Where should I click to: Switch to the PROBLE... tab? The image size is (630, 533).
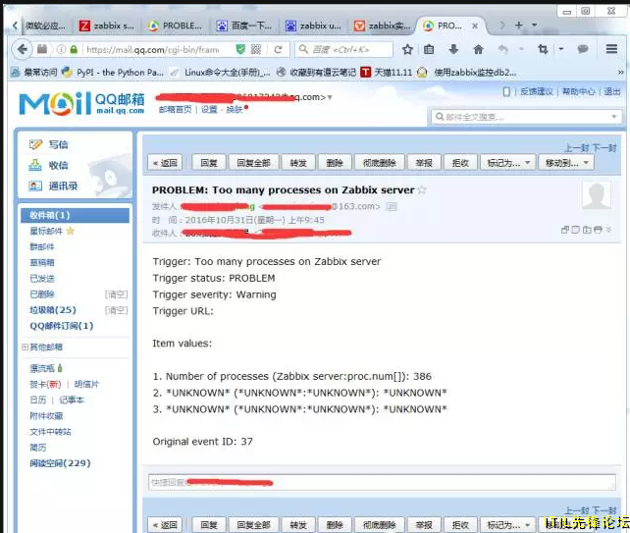tap(176, 26)
